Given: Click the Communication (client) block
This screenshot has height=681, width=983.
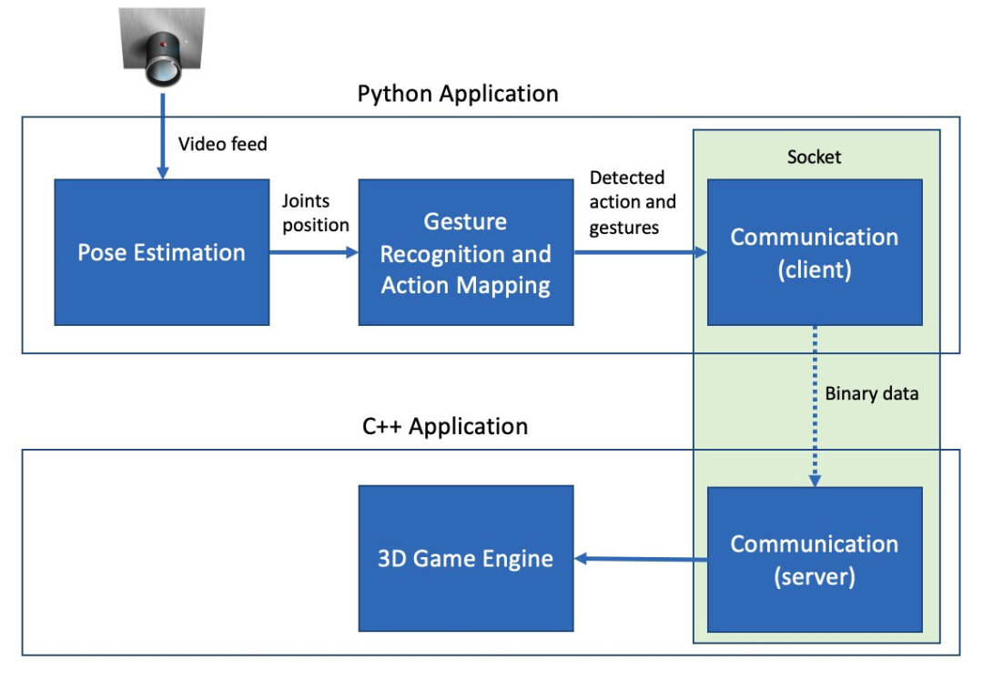Looking at the screenshot, I should [815, 252].
